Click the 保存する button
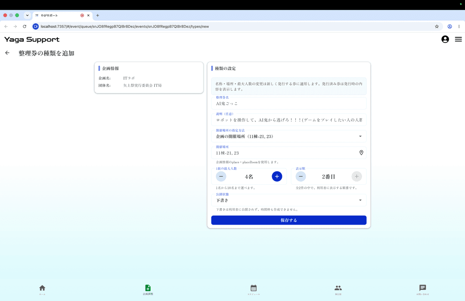Viewport: 465px width, 301px height. coord(289,220)
